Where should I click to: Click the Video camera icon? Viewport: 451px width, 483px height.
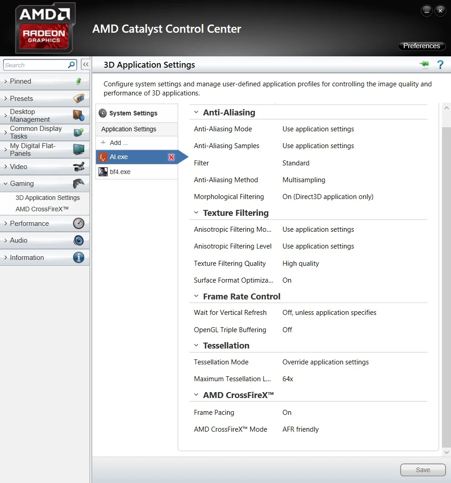tap(79, 167)
